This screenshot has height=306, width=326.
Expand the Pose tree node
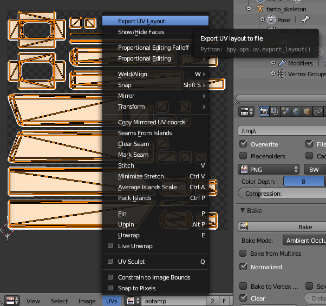pos(263,19)
